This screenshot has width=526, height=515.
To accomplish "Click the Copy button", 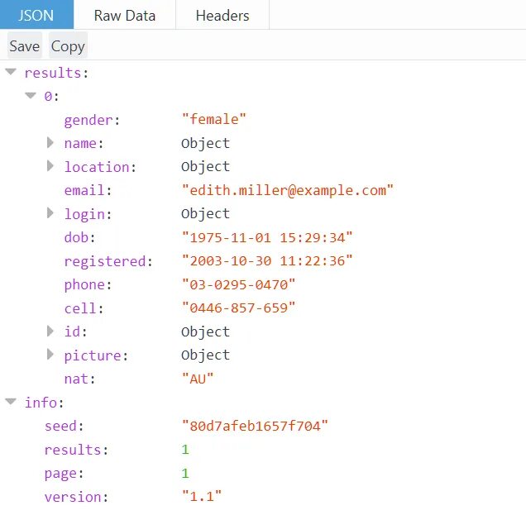I will click(x=68, y=46).
